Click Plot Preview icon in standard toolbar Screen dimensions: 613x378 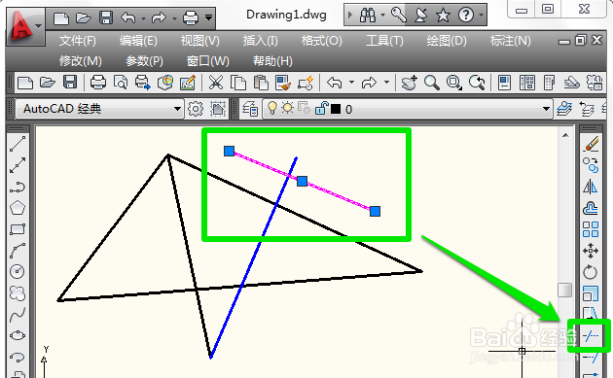coord(121,83)
